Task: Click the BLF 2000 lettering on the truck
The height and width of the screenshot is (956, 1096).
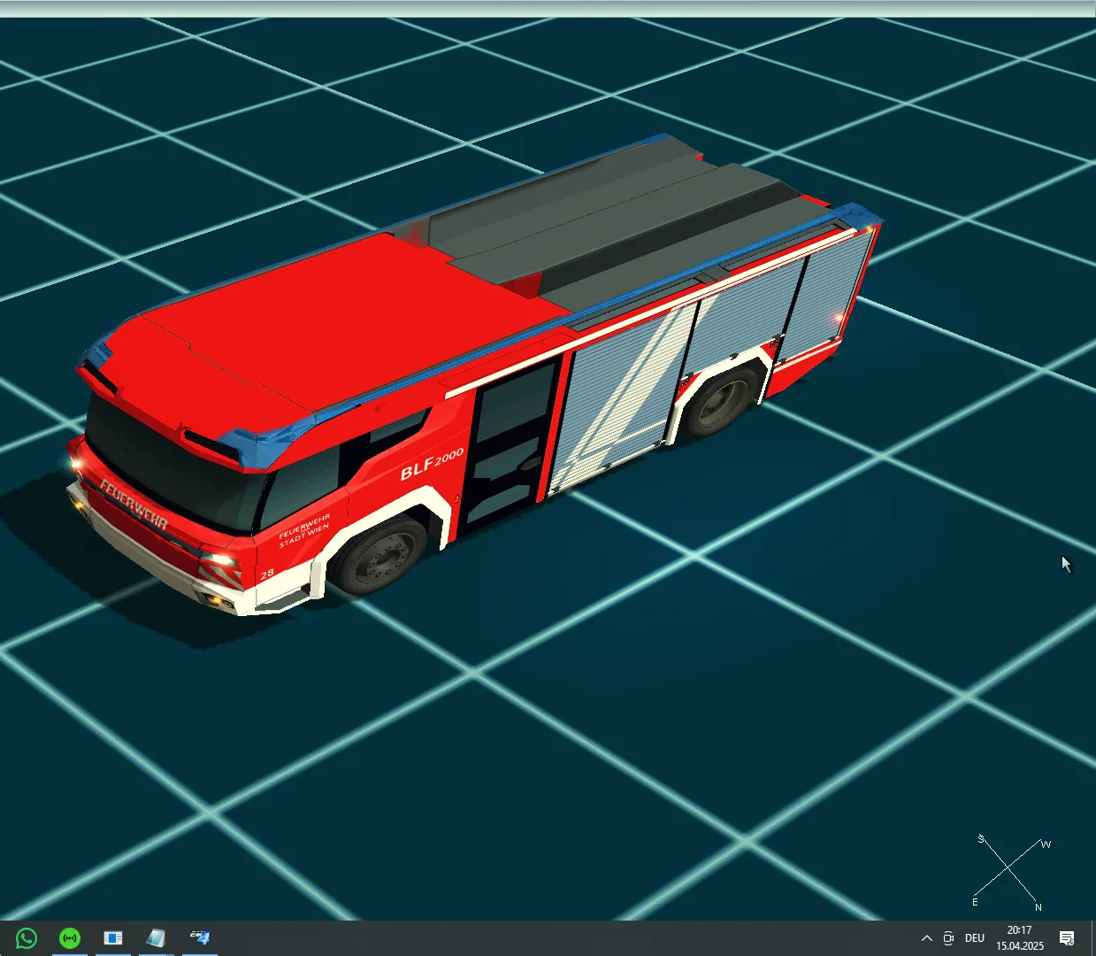Action: pyautogui.click(x=432, y=463)
